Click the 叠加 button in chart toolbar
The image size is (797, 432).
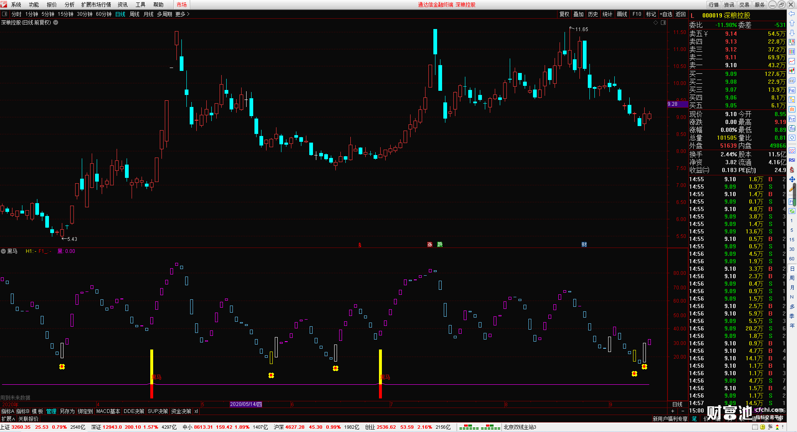click(579, 14)
